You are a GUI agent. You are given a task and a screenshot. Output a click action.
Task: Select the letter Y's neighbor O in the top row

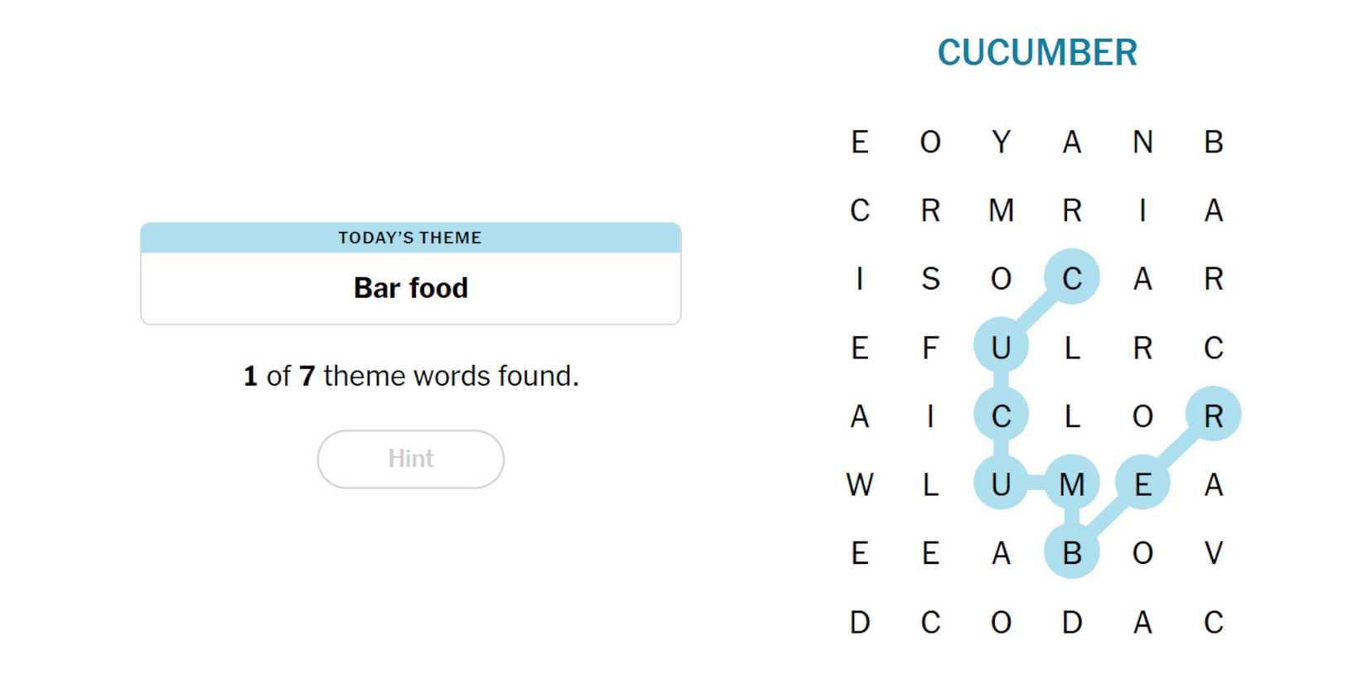[930, 142]
